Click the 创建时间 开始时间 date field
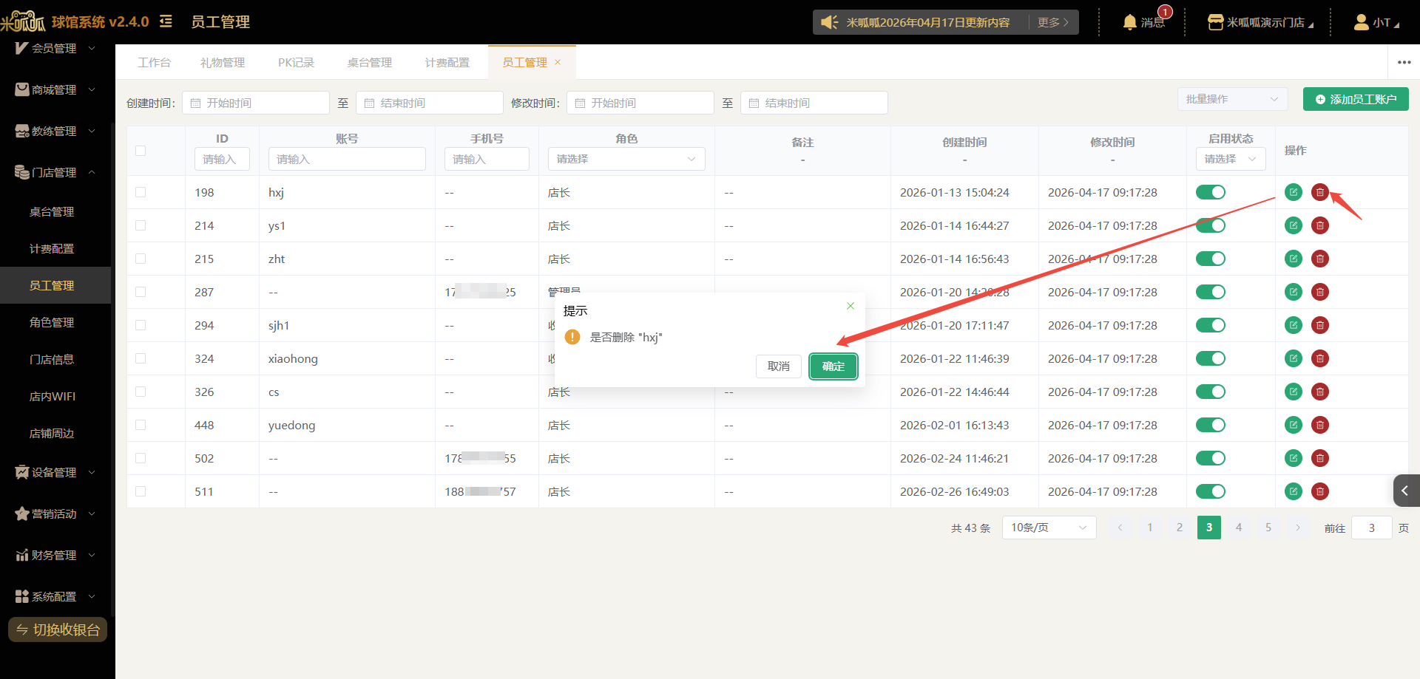This screenshot has height=679, width=1420. tap(256, 103)
